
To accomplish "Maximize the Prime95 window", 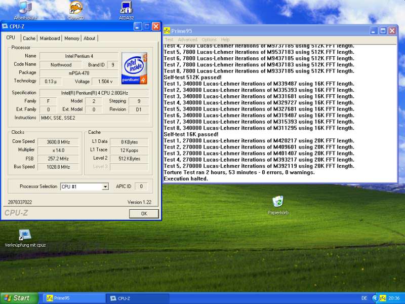I will [x=383, y=31].
